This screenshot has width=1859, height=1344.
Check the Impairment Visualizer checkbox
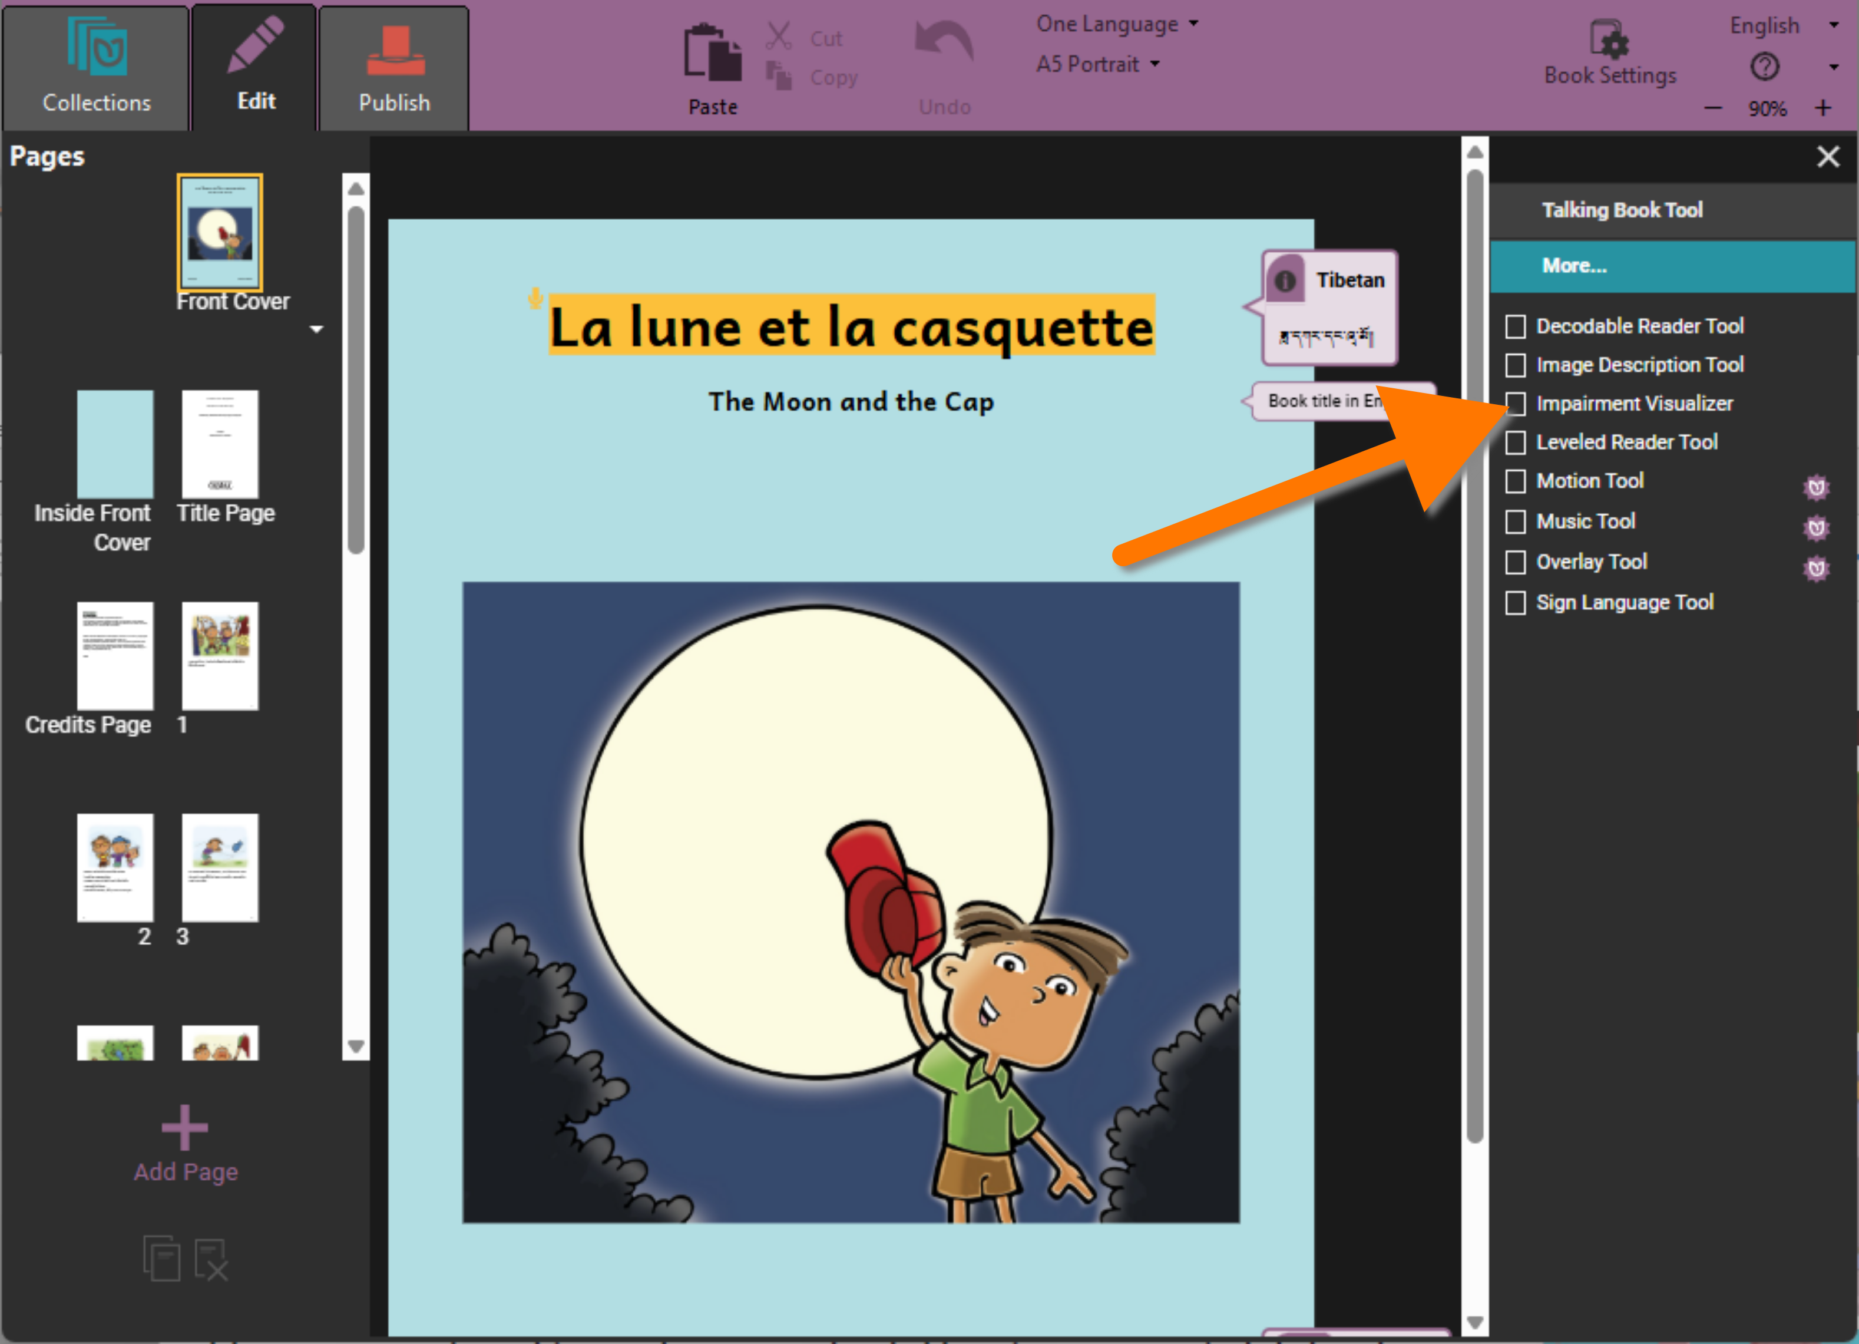[x=1515, y=404]
